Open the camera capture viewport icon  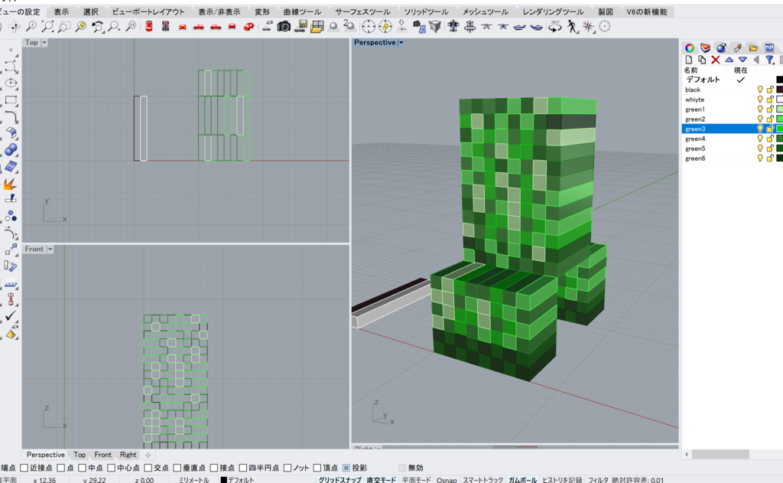pos(284,27)
